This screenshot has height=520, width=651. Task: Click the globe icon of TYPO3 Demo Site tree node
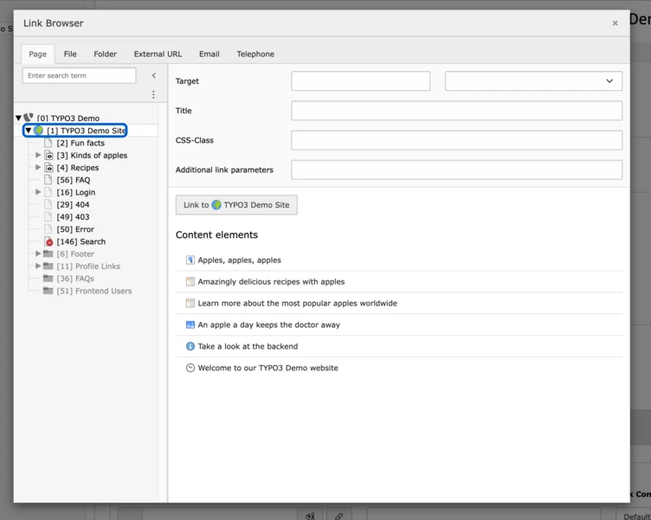click(x=38, y=131)
